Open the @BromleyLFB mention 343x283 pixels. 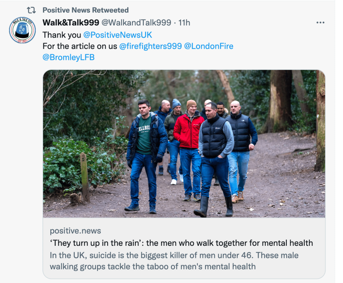68,57
